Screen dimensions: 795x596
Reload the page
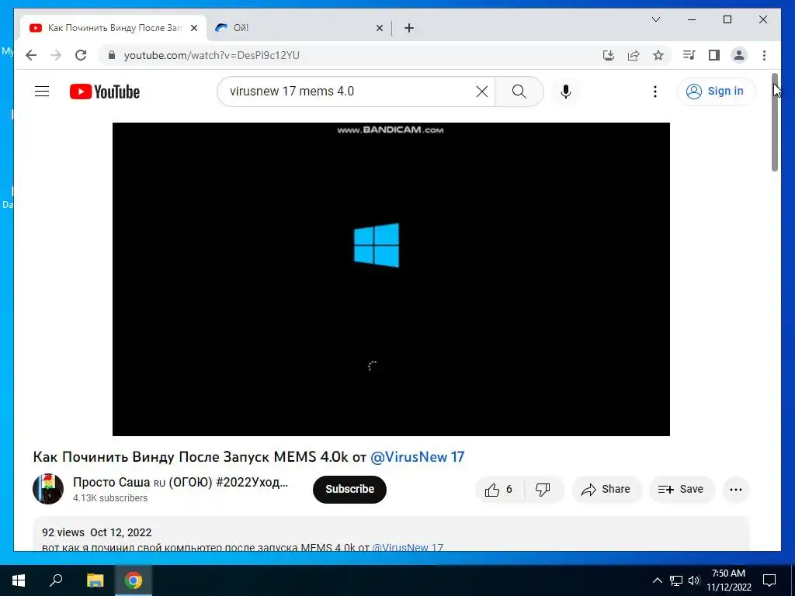[81, 55]
